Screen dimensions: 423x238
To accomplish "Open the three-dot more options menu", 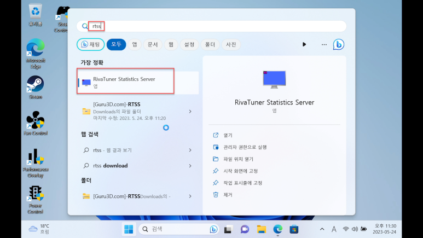I will coord(324,44).
